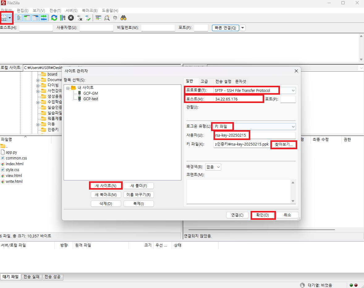Click the binoculars file search icon
364x288 pixels.
(124, 18)
